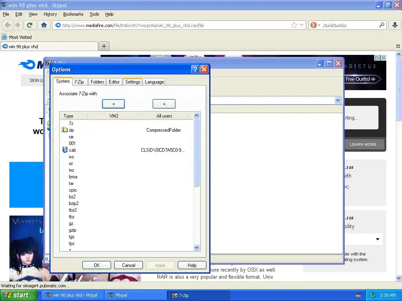
Task: Select the iso file type row
Action: point(71,157)
